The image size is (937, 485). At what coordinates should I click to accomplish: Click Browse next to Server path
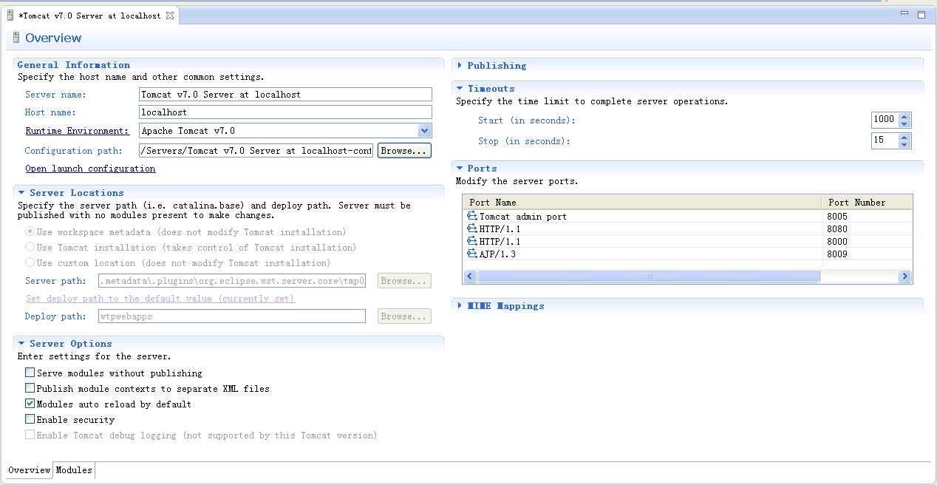point(404,281)
